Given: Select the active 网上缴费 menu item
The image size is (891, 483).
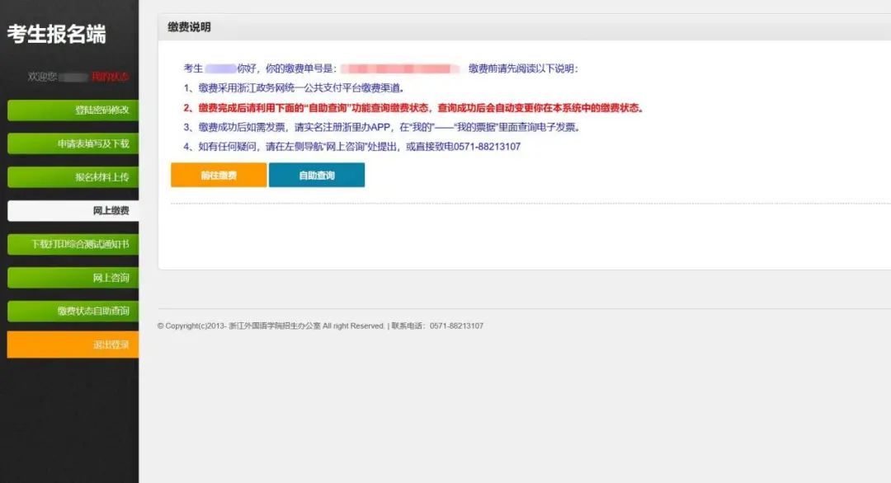Looking at the screenshot, I should 73,211.
